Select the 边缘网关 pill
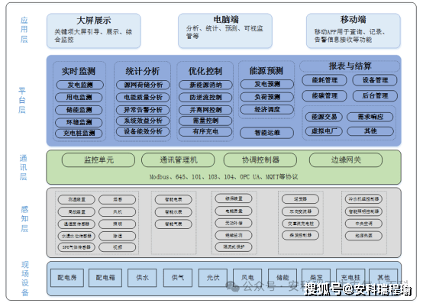Screen dimensions: 423x303 tap(346, 160)
